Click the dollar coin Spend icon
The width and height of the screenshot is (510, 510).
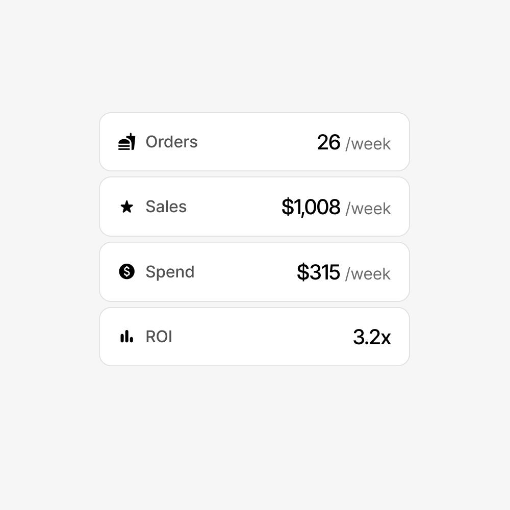pos(126,271)
